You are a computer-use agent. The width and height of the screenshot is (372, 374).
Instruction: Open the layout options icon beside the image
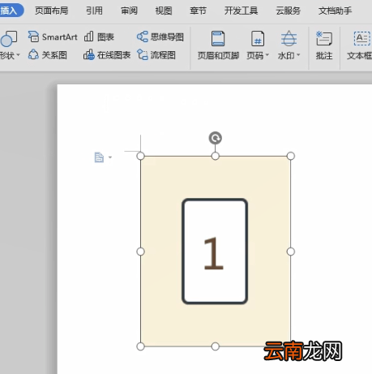(x=99, y=157)
